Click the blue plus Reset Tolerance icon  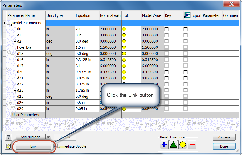pos(164,145)
